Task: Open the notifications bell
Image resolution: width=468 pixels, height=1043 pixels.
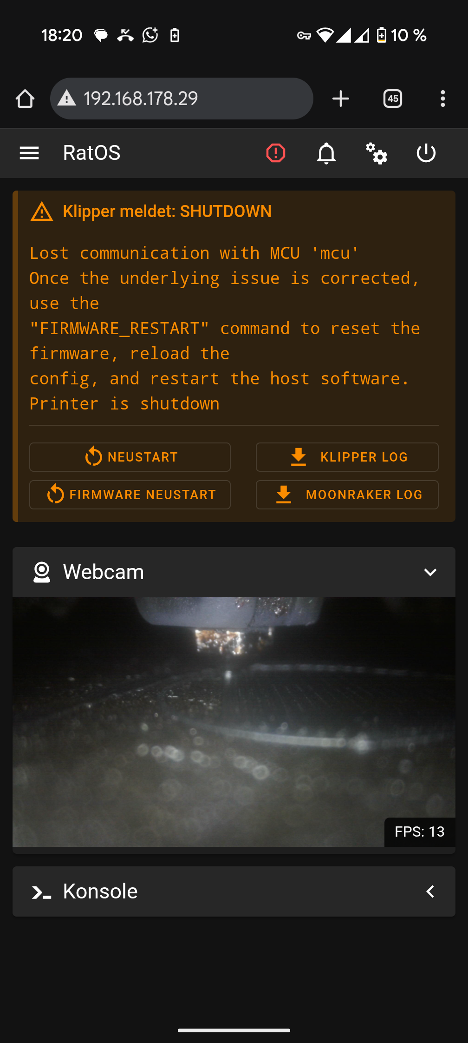Action: point(326,153)
